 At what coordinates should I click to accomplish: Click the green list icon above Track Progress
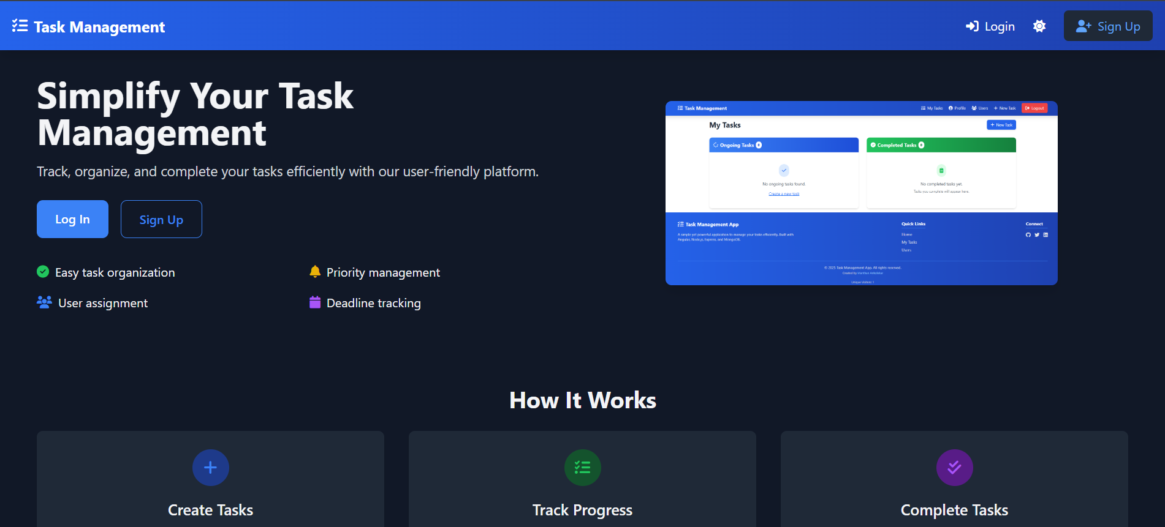[x=583, y=468]
